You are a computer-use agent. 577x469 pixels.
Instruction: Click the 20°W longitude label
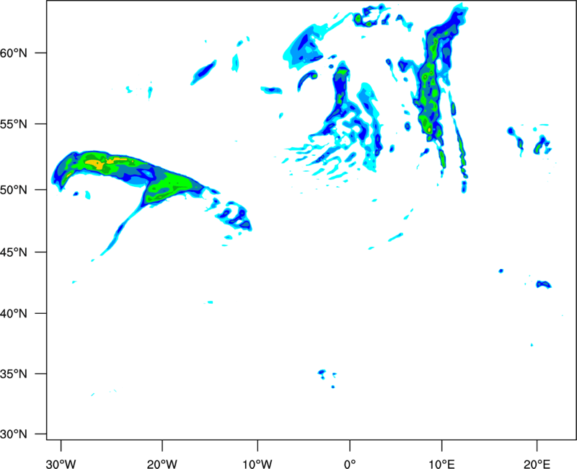click(x=162, y=464)
